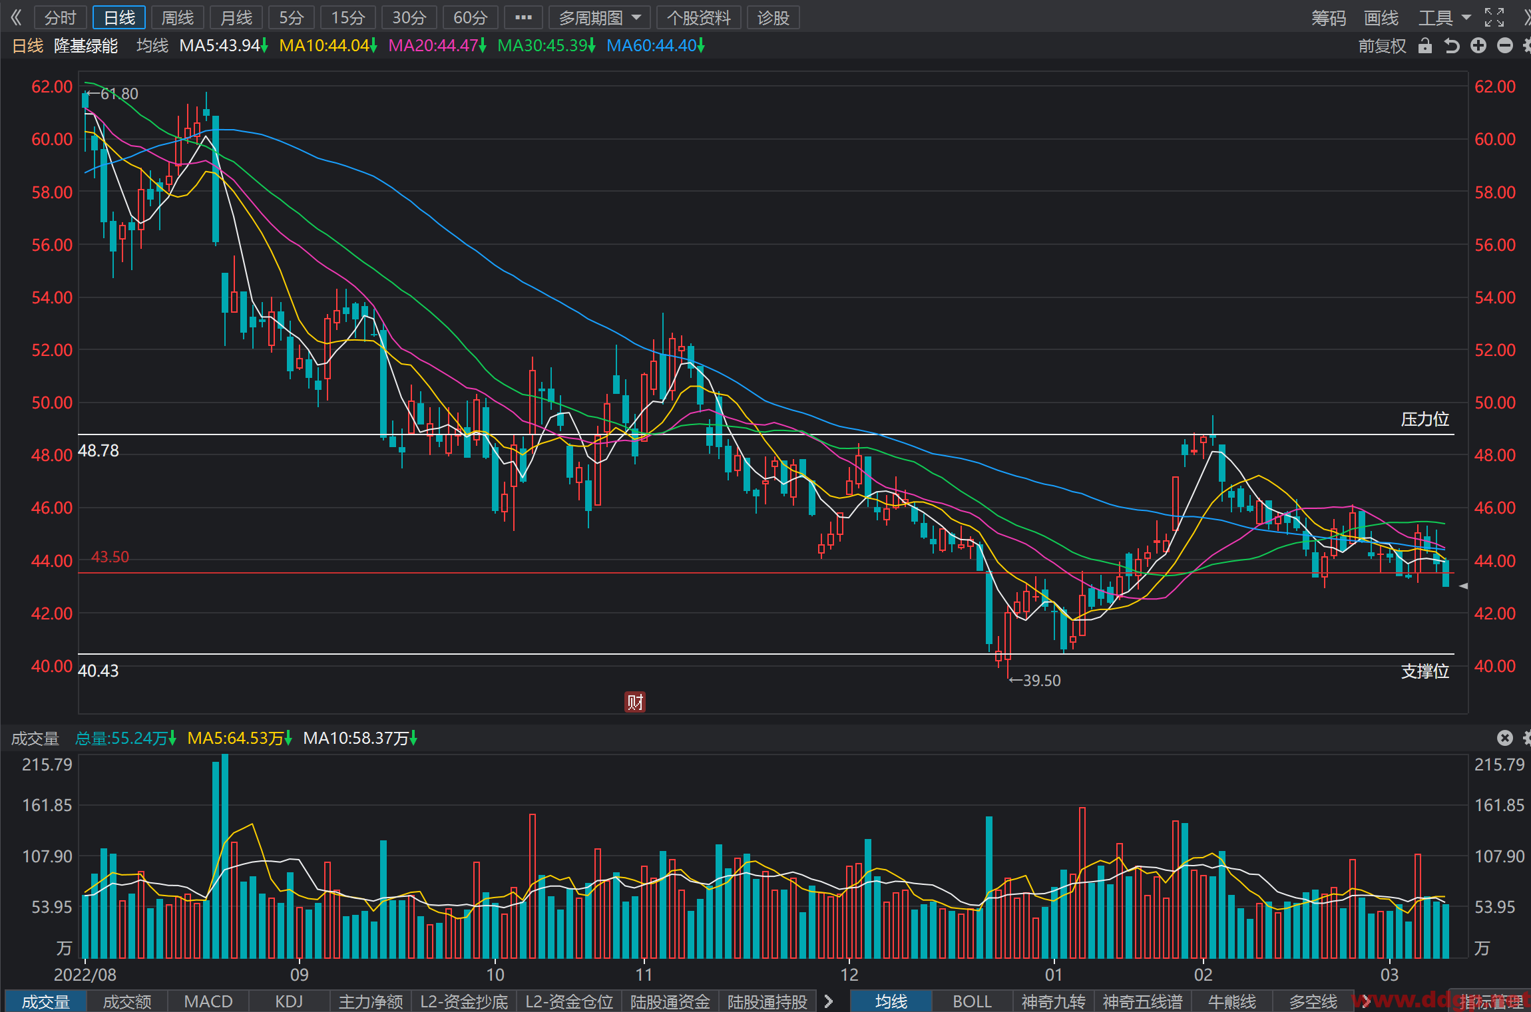
Task: Toggle 前复权 price adjustment mode
Action: pos(1382,45)
